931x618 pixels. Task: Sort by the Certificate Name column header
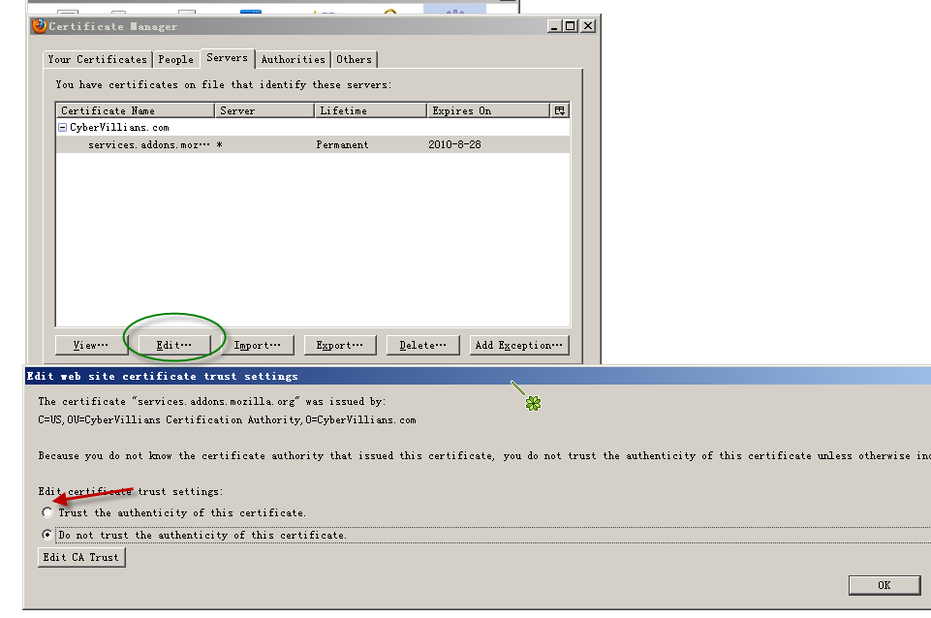tap(135, 110)
